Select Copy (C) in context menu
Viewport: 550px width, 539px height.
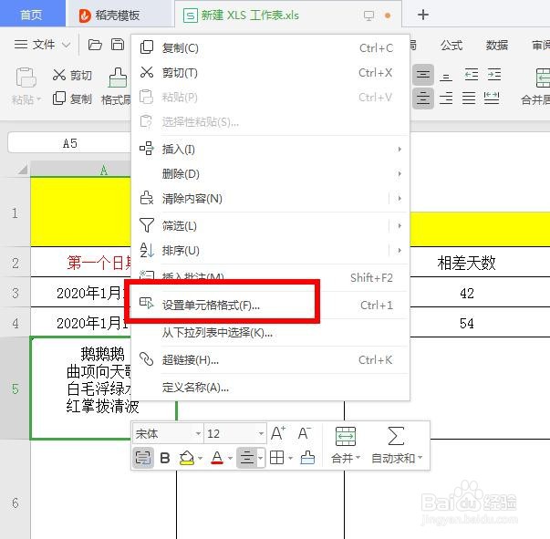[270, 47]
